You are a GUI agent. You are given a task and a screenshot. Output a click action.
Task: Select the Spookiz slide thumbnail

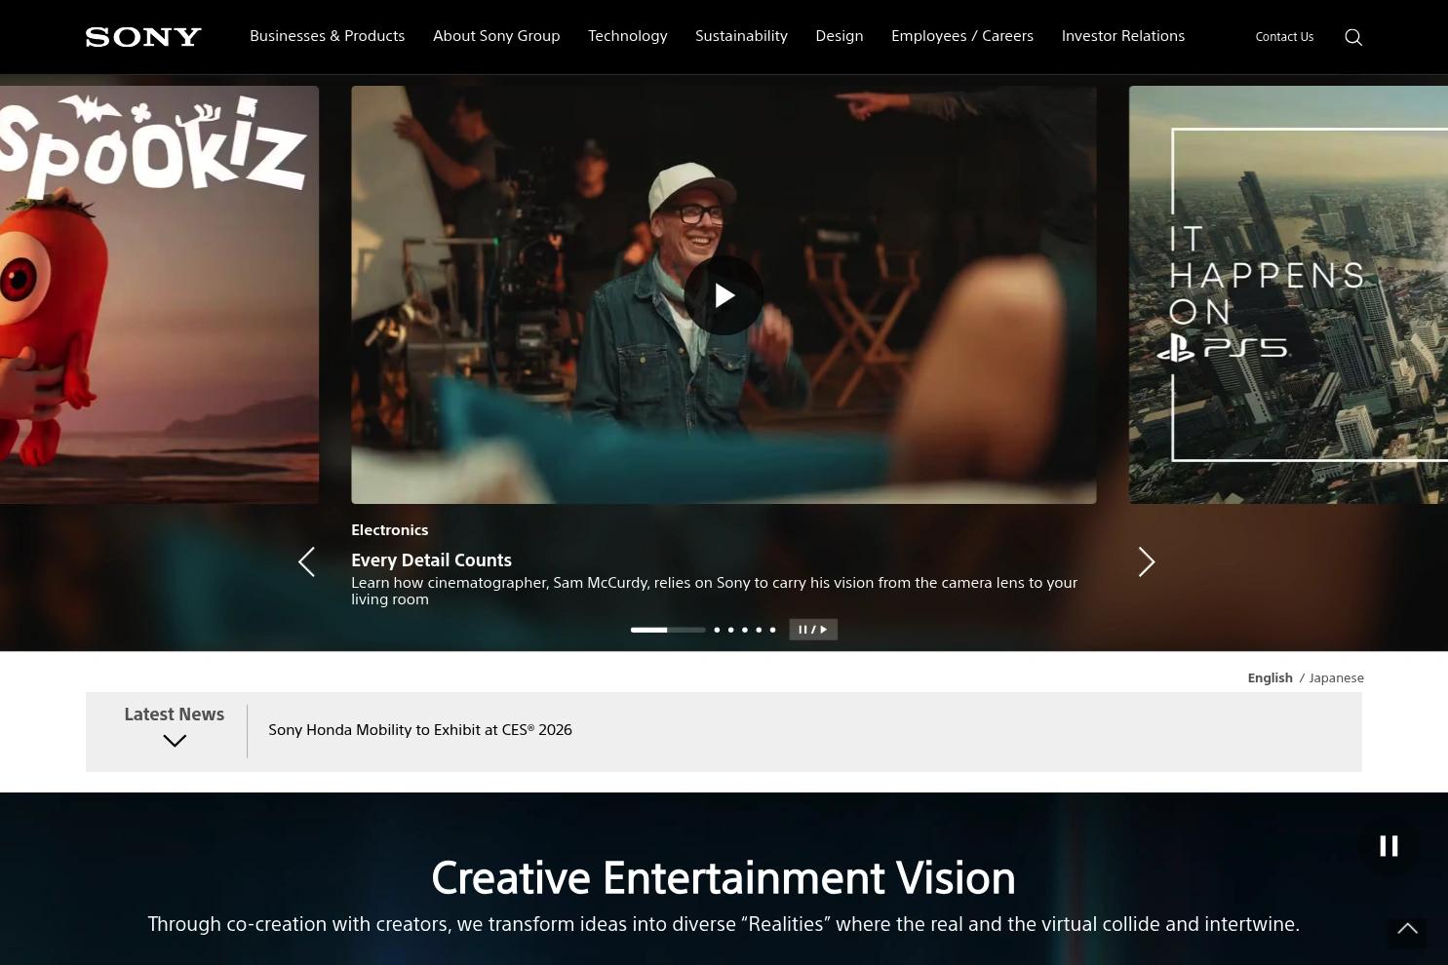[x=159, y=294]
